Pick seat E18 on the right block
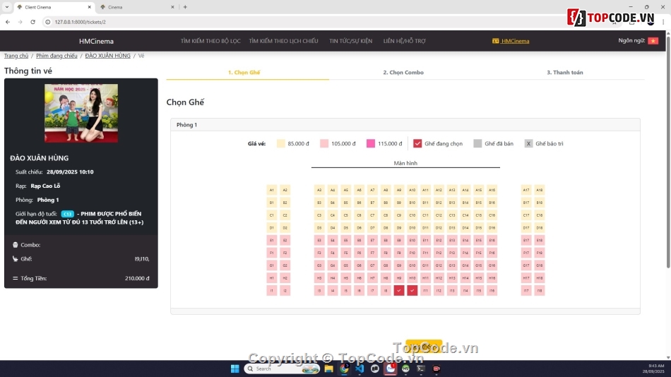The width and height of the screenshot is (671, 377). [540, 240]
